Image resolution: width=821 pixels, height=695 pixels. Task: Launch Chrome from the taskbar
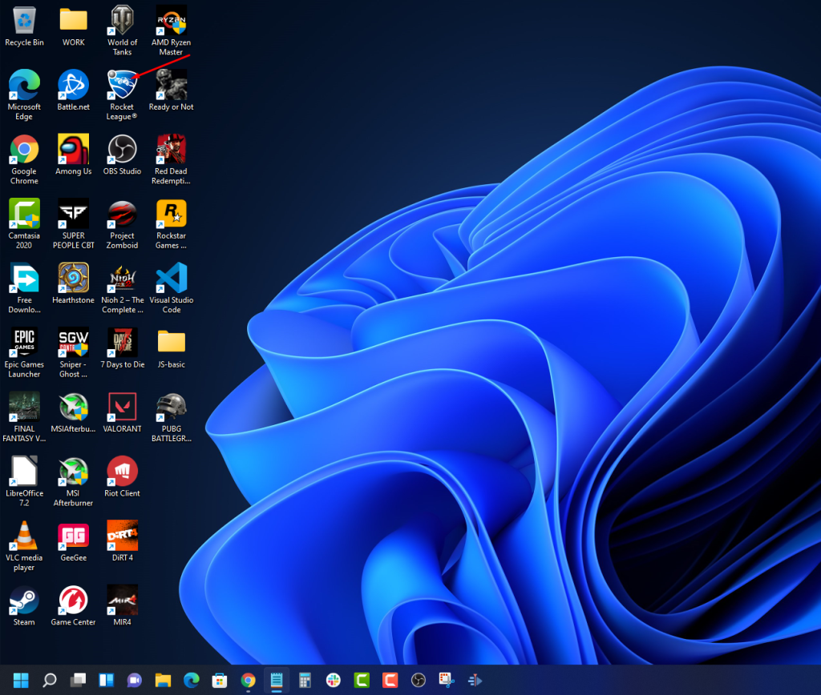tap(249, 681)
